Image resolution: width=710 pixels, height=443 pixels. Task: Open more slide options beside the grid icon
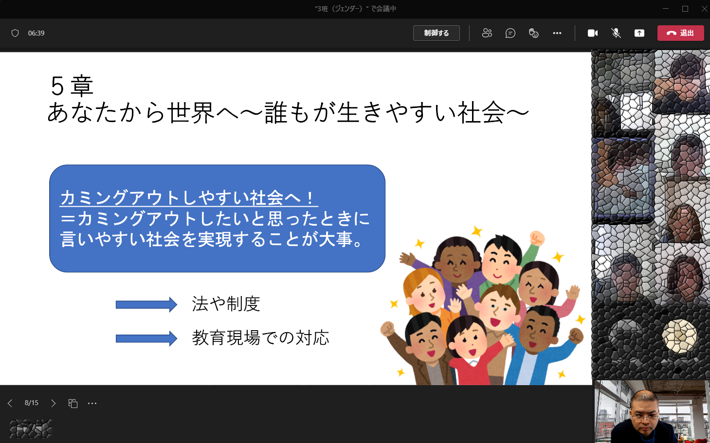[92, 403]
